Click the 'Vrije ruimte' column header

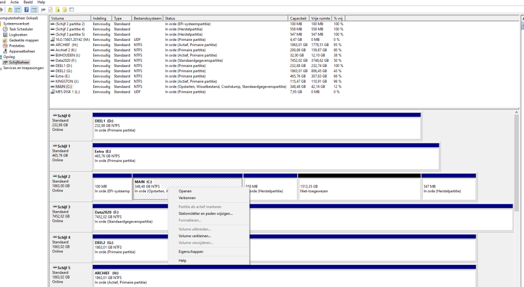(x=320, y=18)
